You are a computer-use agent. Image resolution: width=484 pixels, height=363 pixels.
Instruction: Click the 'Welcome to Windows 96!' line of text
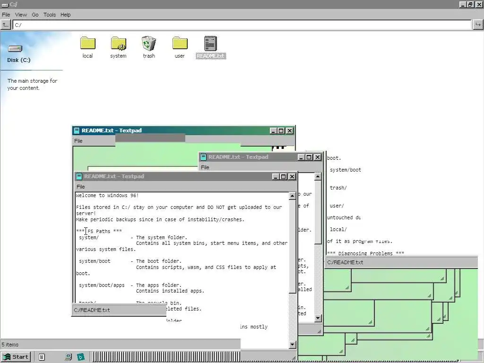107,195
